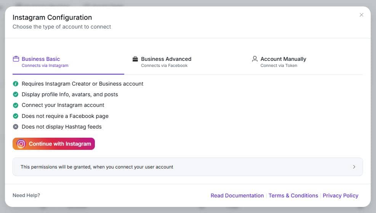Open the Privacy Policy link
Image resolution: width=376 pixels, height=213 pixels.
(x=341, y=196)
